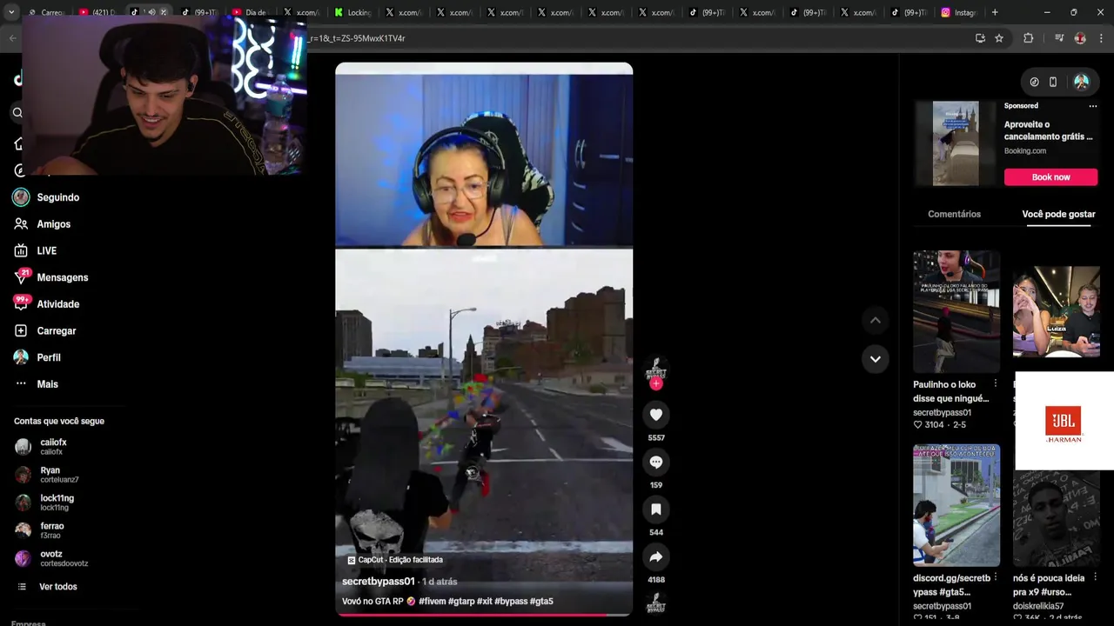This screenshot has height=626, width=1114.
Task: Open sound disc icon below share
Action: point(656,603)
